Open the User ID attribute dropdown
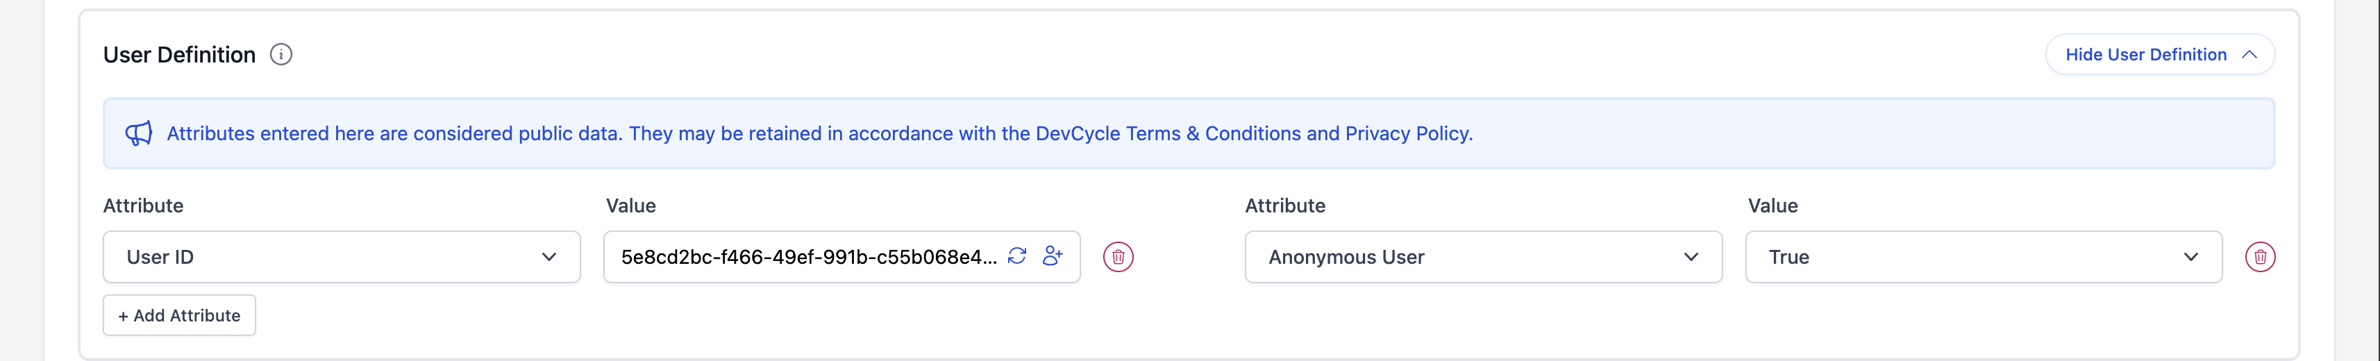This screenshot has width=2380, height=361. (341, 257)
